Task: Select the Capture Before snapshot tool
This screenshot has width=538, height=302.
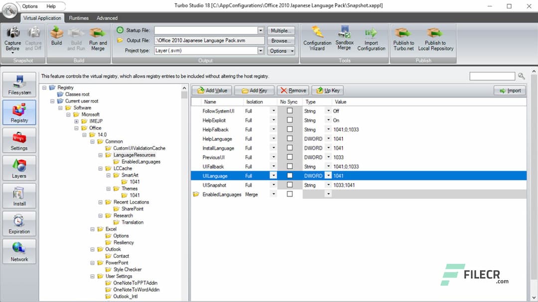Action: tap(13, 40)
